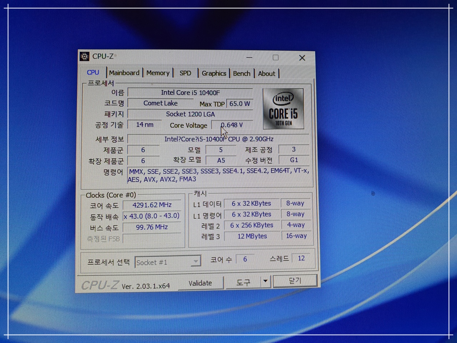Screen dimensions: 457x343
Task: Minimize the CPU-Z window
Action: (x=249, y=58)
